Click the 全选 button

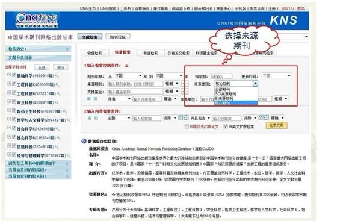point(42,68)
